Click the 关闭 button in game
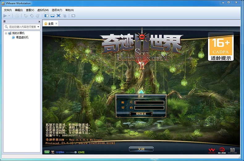Screen dimensions: 244x161 (141, 149)
